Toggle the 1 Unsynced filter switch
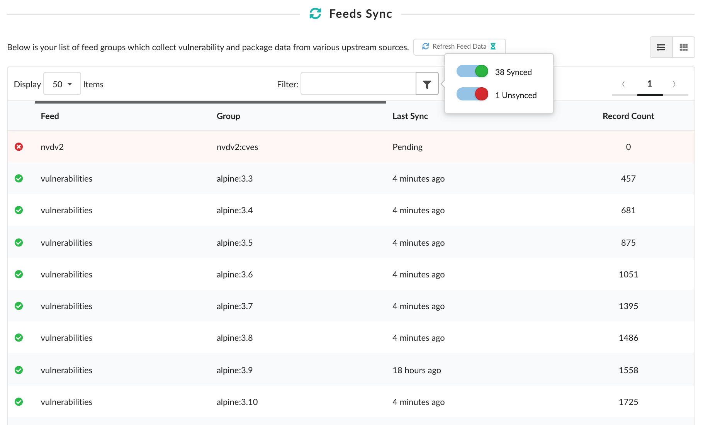703x425 pixels. [x=472, y=94]
